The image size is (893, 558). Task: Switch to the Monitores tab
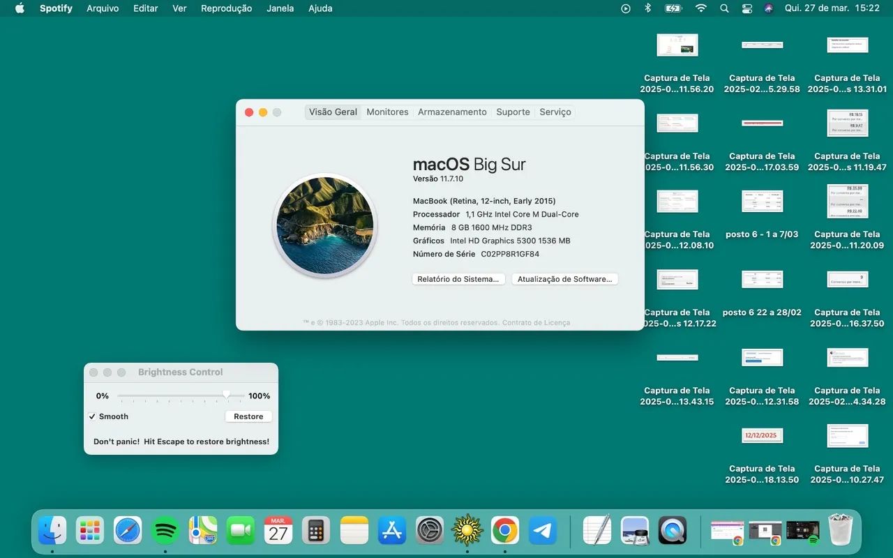point(387,112)
